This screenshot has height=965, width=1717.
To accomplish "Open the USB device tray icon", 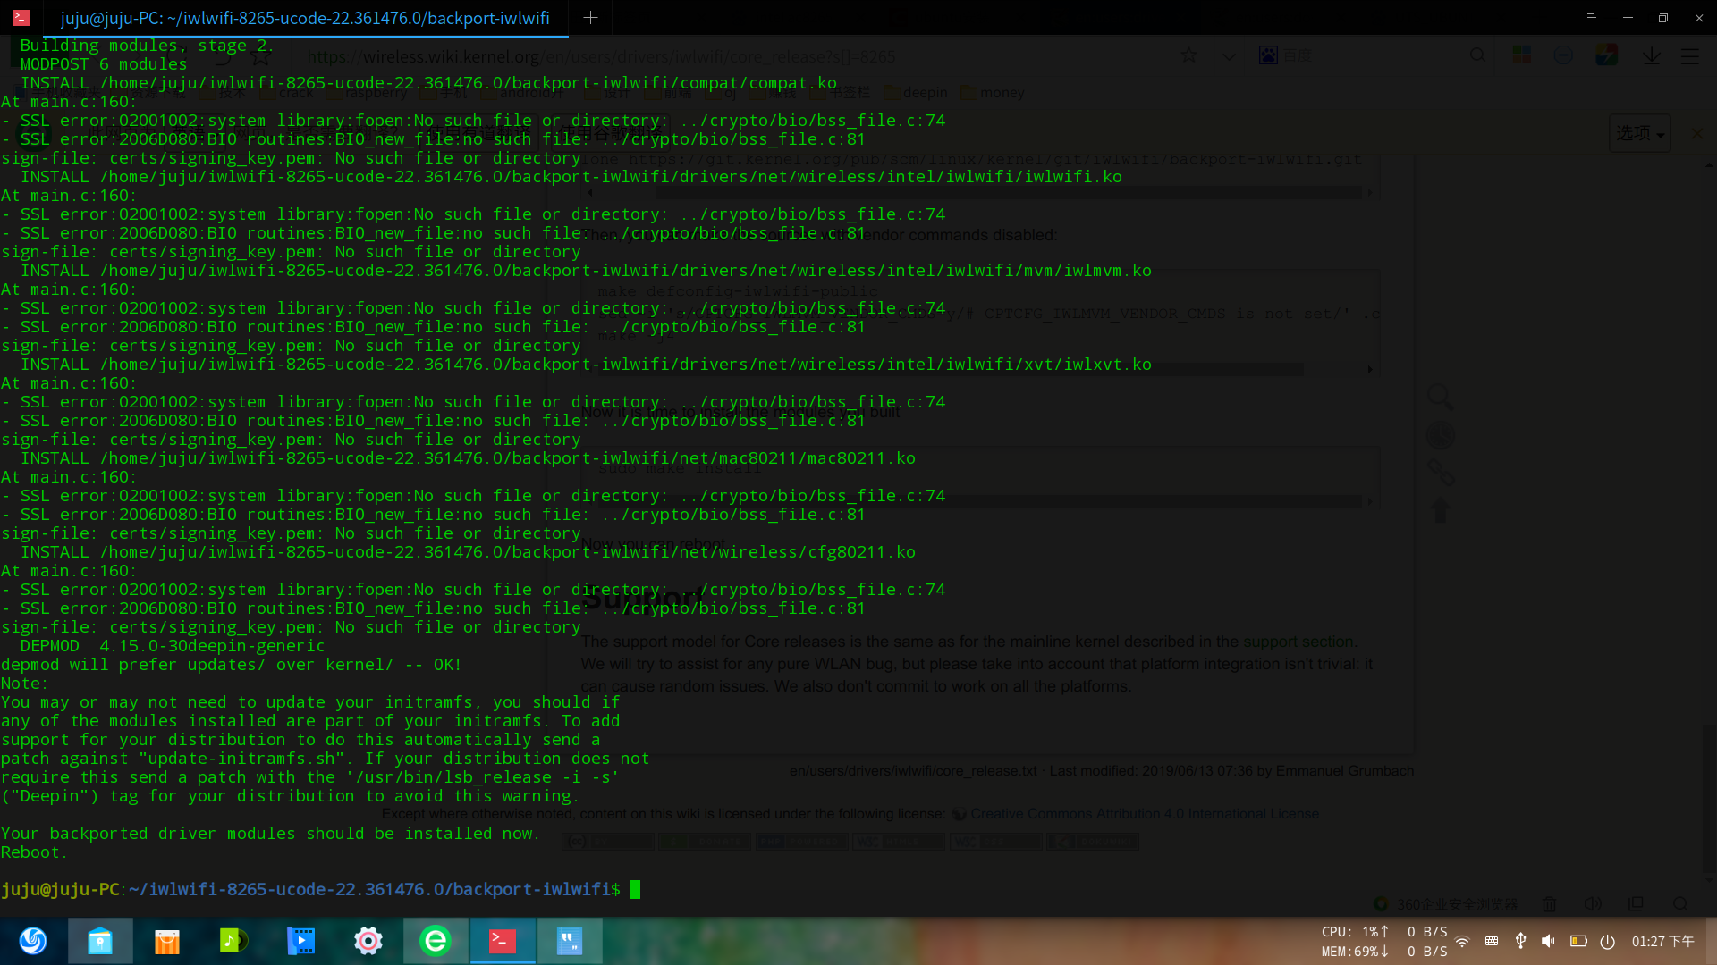I will click(x=1520, y=941).
